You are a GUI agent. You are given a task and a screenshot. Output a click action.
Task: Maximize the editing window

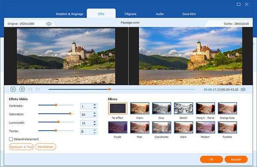239,4
